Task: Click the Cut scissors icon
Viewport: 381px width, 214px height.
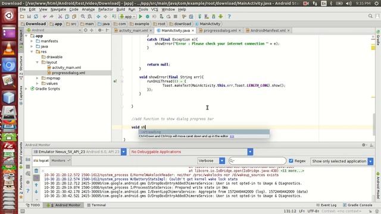Action: pos(60,17)
